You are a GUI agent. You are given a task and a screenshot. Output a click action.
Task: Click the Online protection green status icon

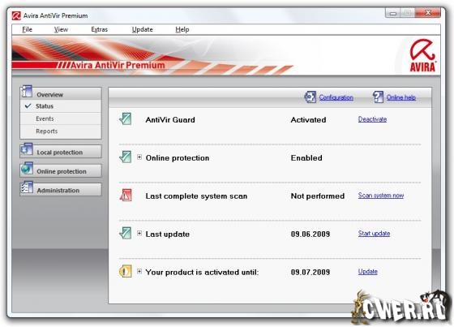126,157
